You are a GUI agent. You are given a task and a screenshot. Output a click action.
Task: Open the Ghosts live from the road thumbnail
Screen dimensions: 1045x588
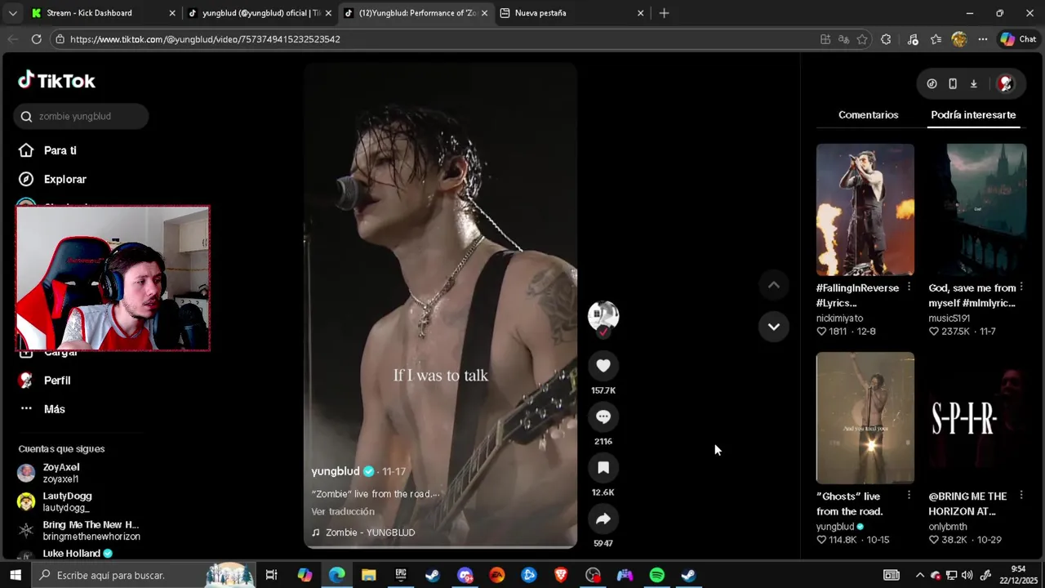click(x=865, y=418)
